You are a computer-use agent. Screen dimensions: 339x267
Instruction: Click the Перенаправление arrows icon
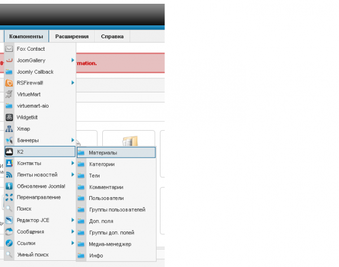[x=9, y=197]
